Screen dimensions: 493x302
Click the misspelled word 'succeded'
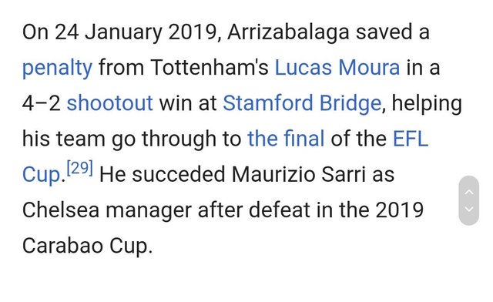(178, 174)
